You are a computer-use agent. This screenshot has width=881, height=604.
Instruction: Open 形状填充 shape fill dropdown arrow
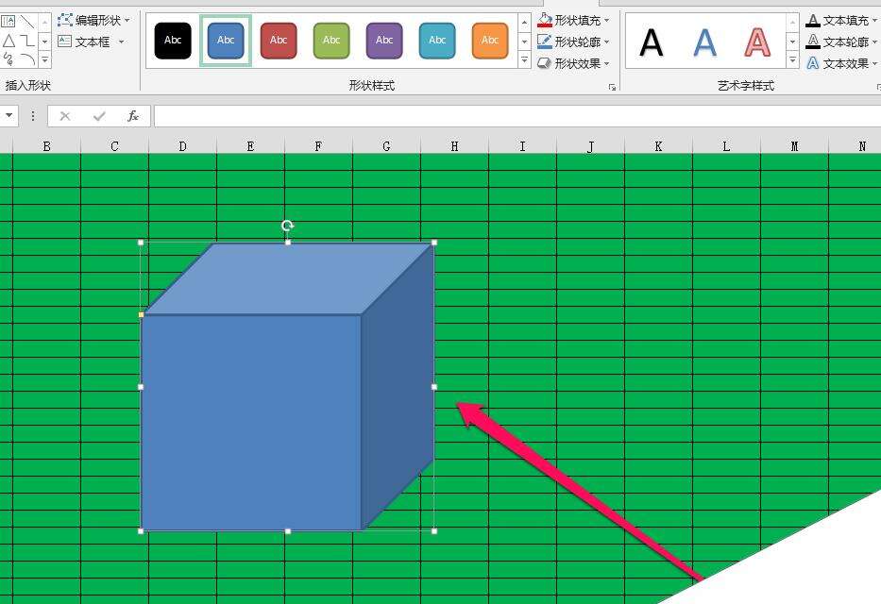point(607,21)
